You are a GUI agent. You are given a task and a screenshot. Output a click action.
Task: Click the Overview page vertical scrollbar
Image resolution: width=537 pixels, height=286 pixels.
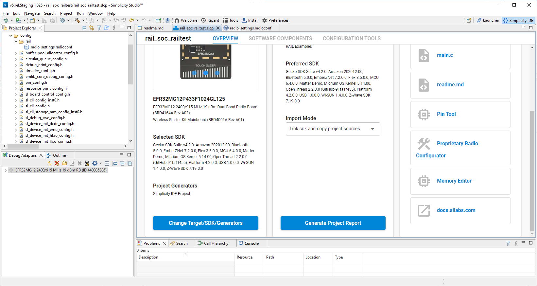(532, 170)
